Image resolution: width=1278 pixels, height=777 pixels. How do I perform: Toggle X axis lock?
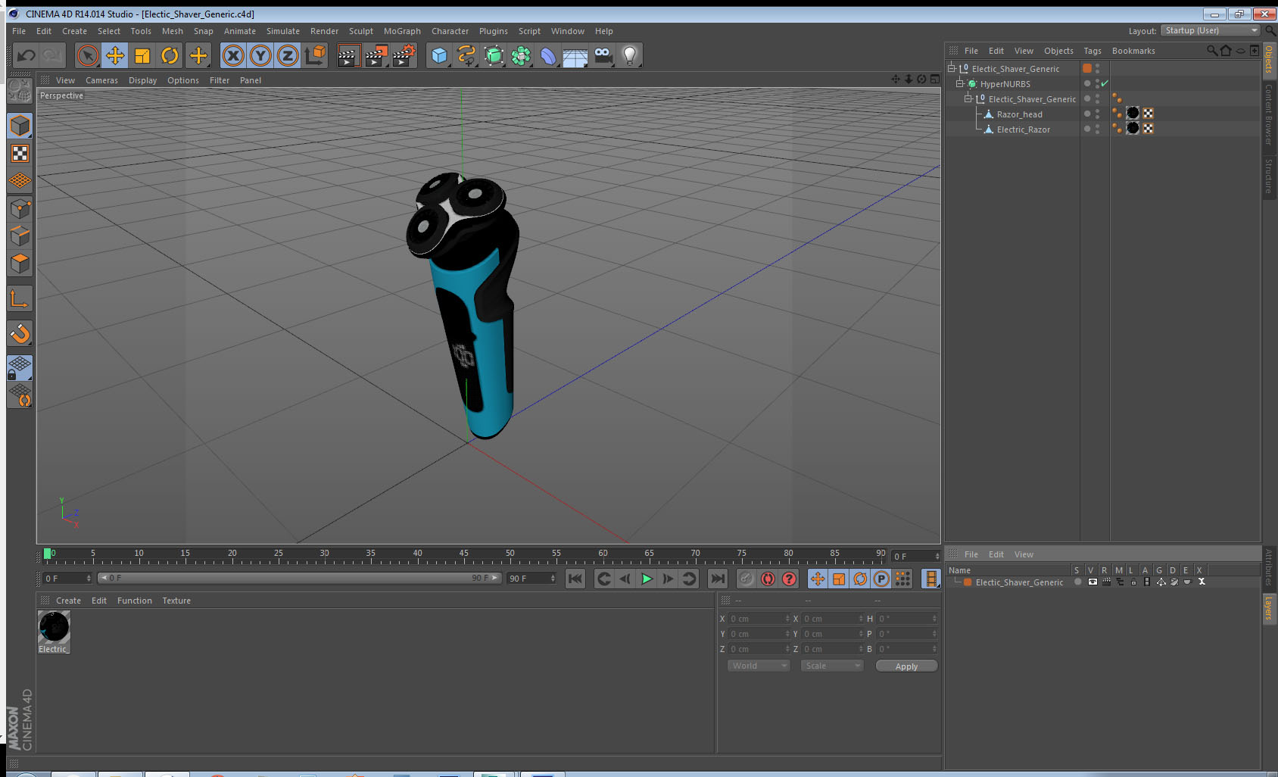tap(233, 55)
